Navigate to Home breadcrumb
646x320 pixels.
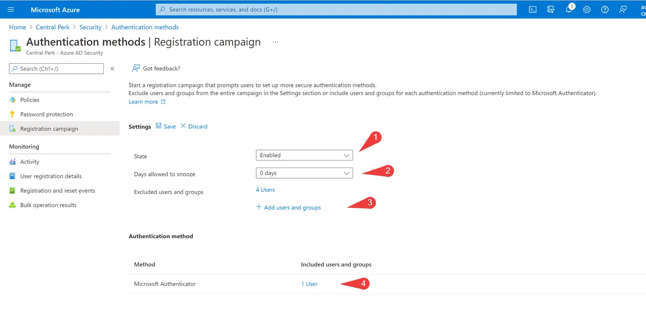[x=18, y=27]
